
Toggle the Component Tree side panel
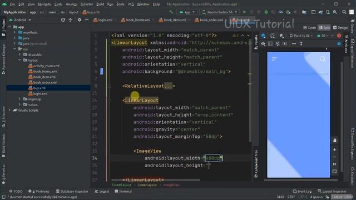click(x=256, y=164)
